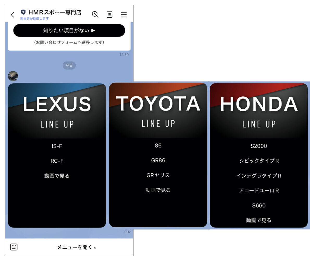Click the 今日 date label
Image resolution: width=310 pixels, height=264 pixels.
tap(69, 65)
